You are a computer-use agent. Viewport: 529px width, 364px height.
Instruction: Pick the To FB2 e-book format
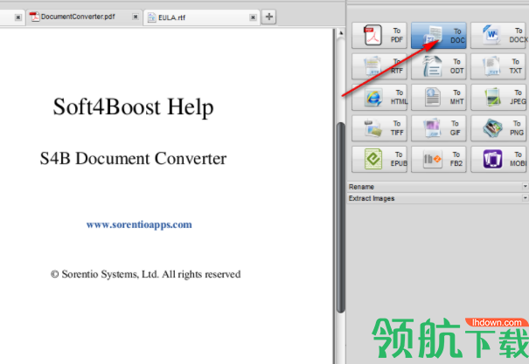[439, 159]
